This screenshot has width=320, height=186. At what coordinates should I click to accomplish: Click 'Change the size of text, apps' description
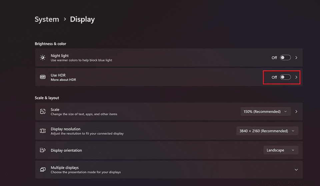(84, 114)
